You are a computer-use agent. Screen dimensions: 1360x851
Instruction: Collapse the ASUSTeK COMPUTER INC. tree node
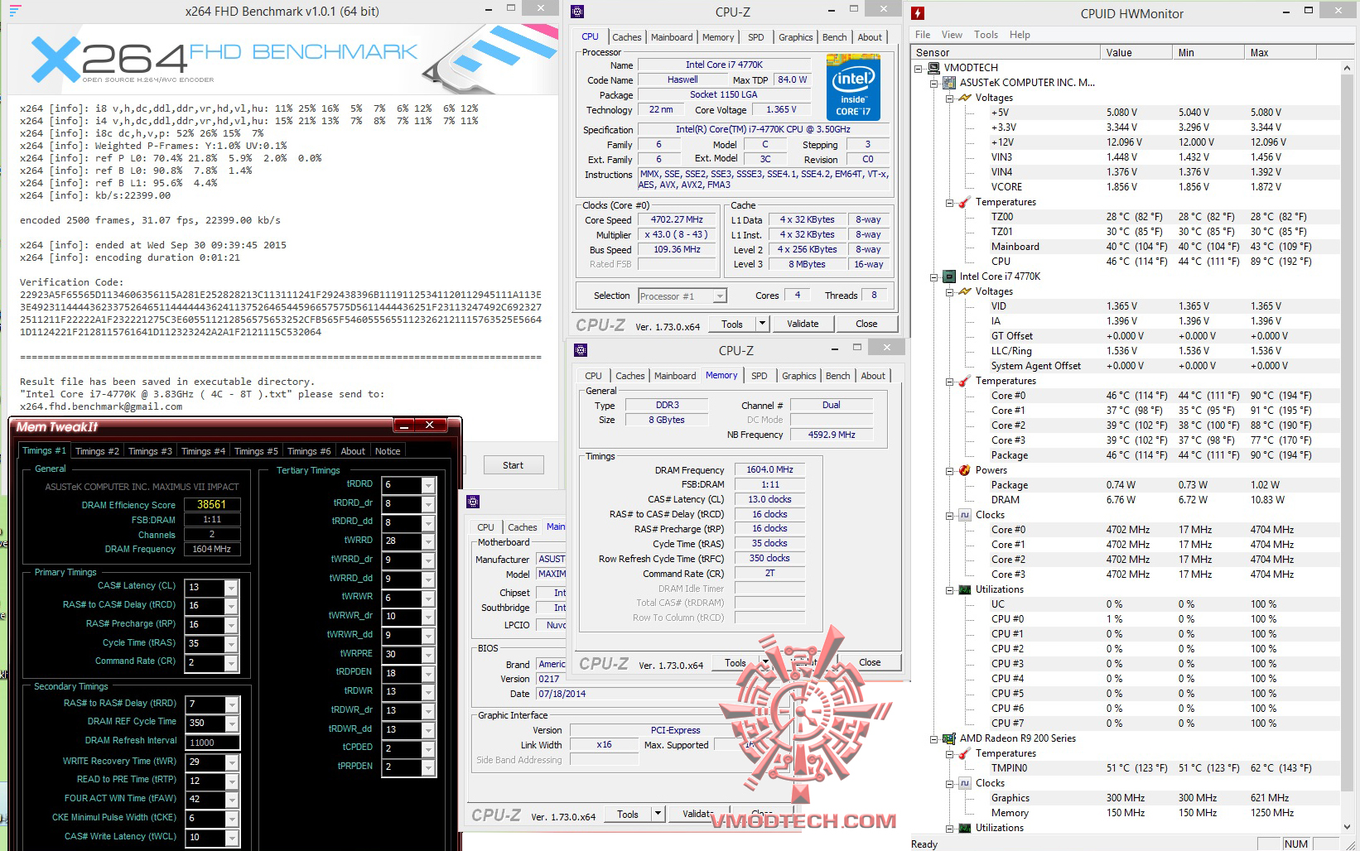point(933,84)
